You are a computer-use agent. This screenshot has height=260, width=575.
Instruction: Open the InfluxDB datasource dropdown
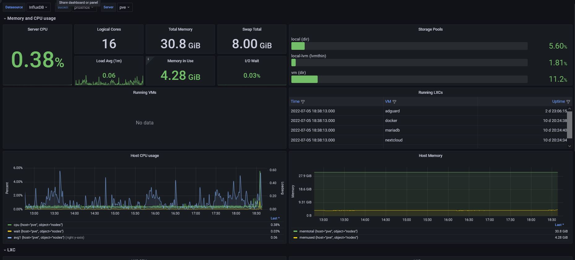point(38,7)
